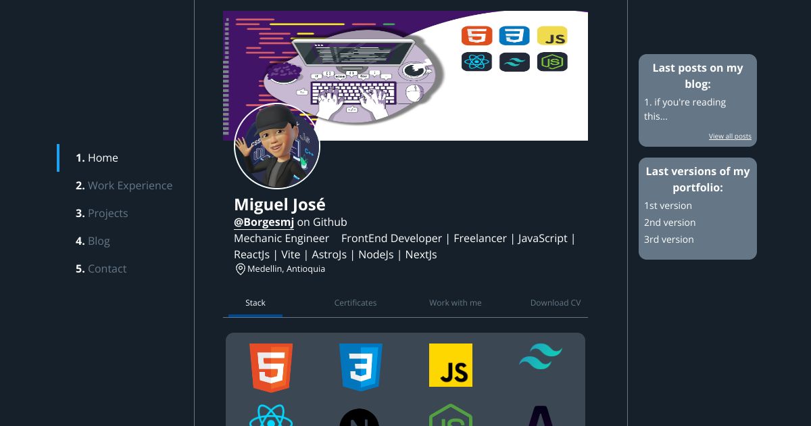Switch to the Certificates tab
Image resolution: width=811 pixels, height=426 pixels.
(355, 303)
